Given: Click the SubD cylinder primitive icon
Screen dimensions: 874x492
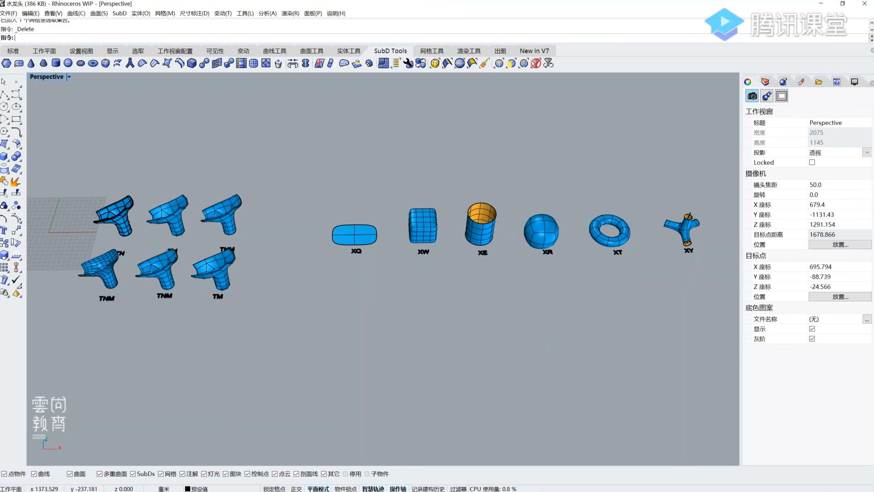Looking at the screenshot, I should pyautogui.click(x=56, y=63).
